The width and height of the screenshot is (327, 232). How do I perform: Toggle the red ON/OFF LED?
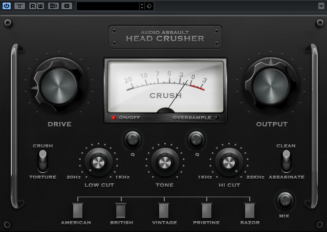click(114, 118)
